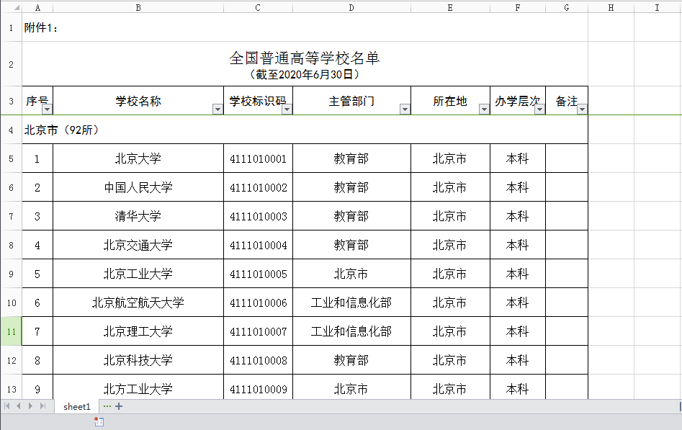Go to previous sheet navigation arrow
The height and width of the screenshot is (430, 682).
pyautogui.click(x=18, y=406)
